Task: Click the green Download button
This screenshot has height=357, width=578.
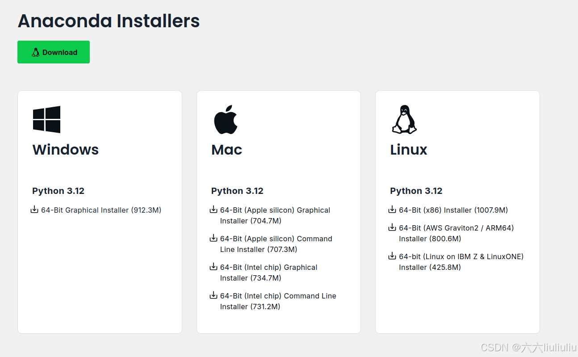Action: tap(54, 52)
